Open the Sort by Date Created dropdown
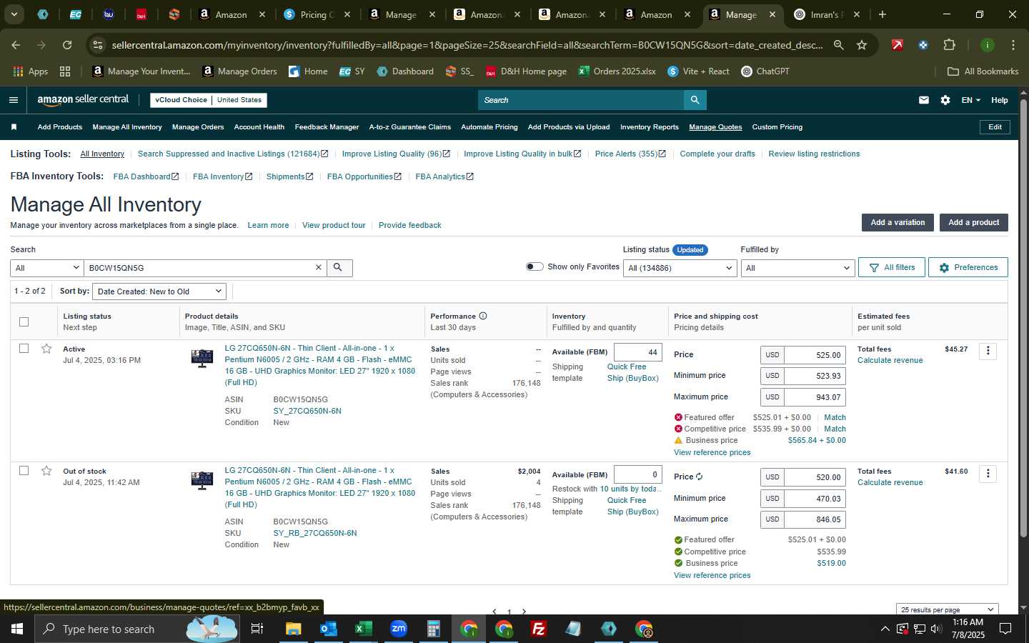Viewport: 1029px width, 643px height. [x=160, y=291]
